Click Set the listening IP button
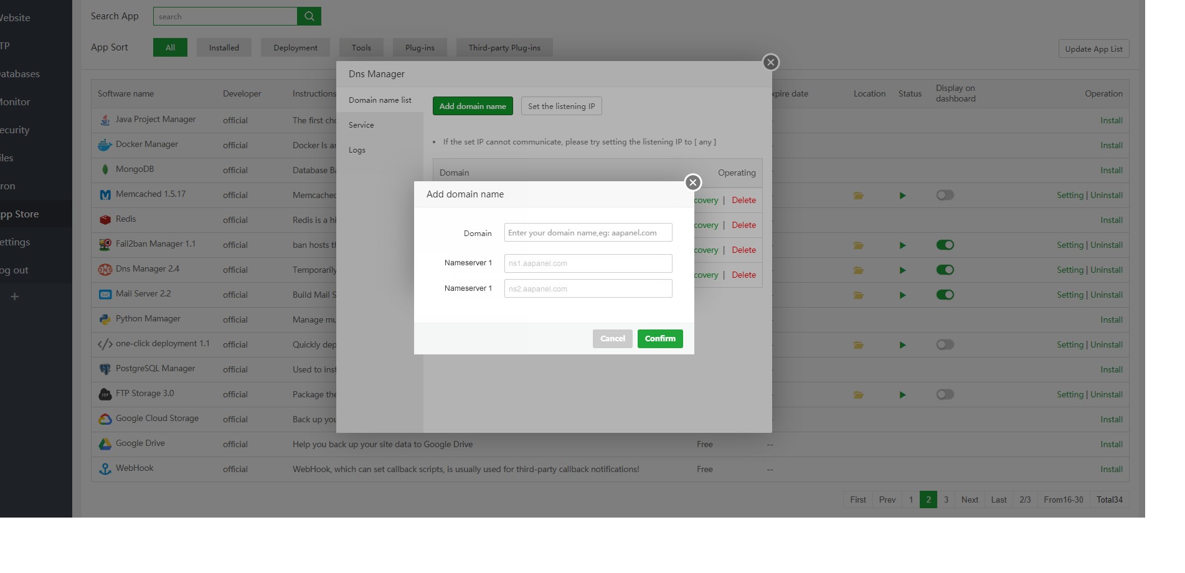The image size is (1185, 573). point(561,107)
